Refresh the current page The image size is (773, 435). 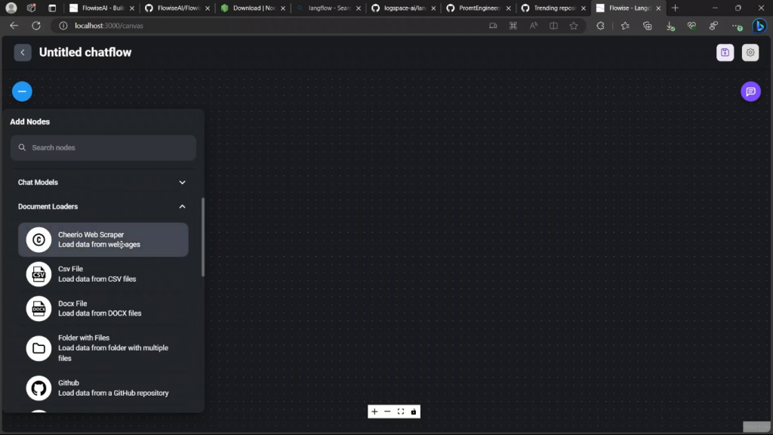(x=36, y=26)
